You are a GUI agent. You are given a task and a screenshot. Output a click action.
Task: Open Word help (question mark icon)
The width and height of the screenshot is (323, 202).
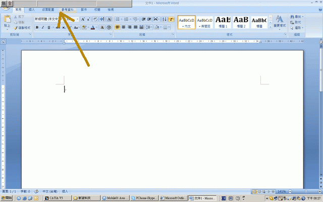tap(320, 10)
